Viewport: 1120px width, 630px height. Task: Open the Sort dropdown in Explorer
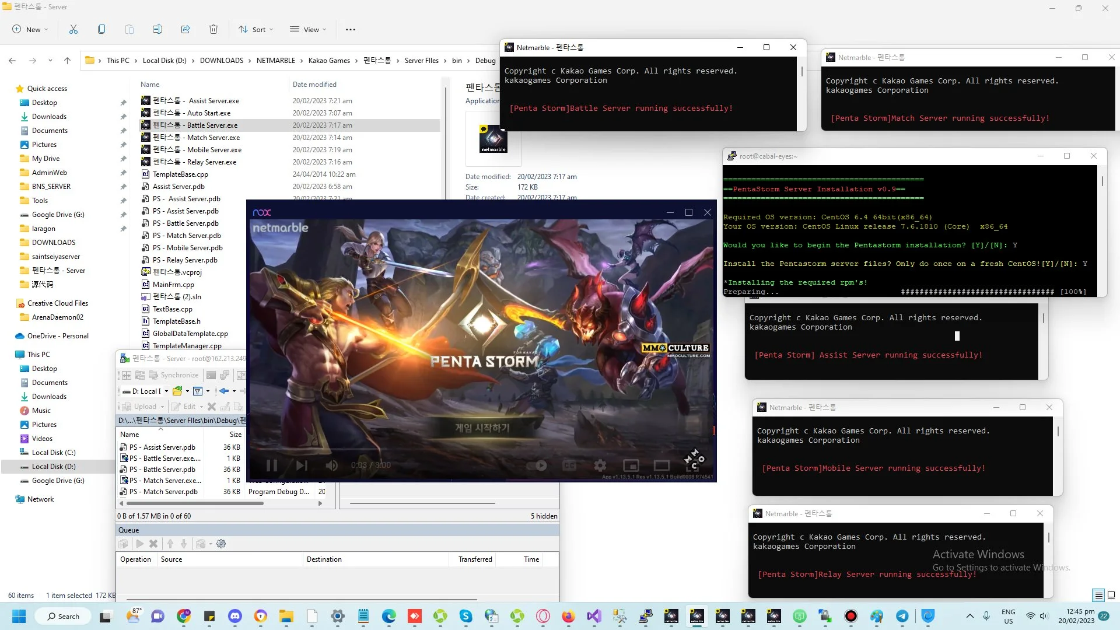pyautogui.click(x=256, y=30)
